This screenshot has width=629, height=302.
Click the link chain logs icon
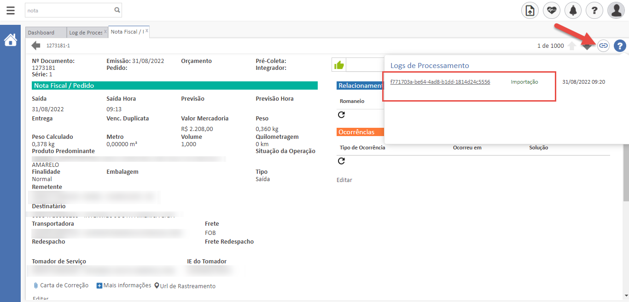click(x=603, y=46)
